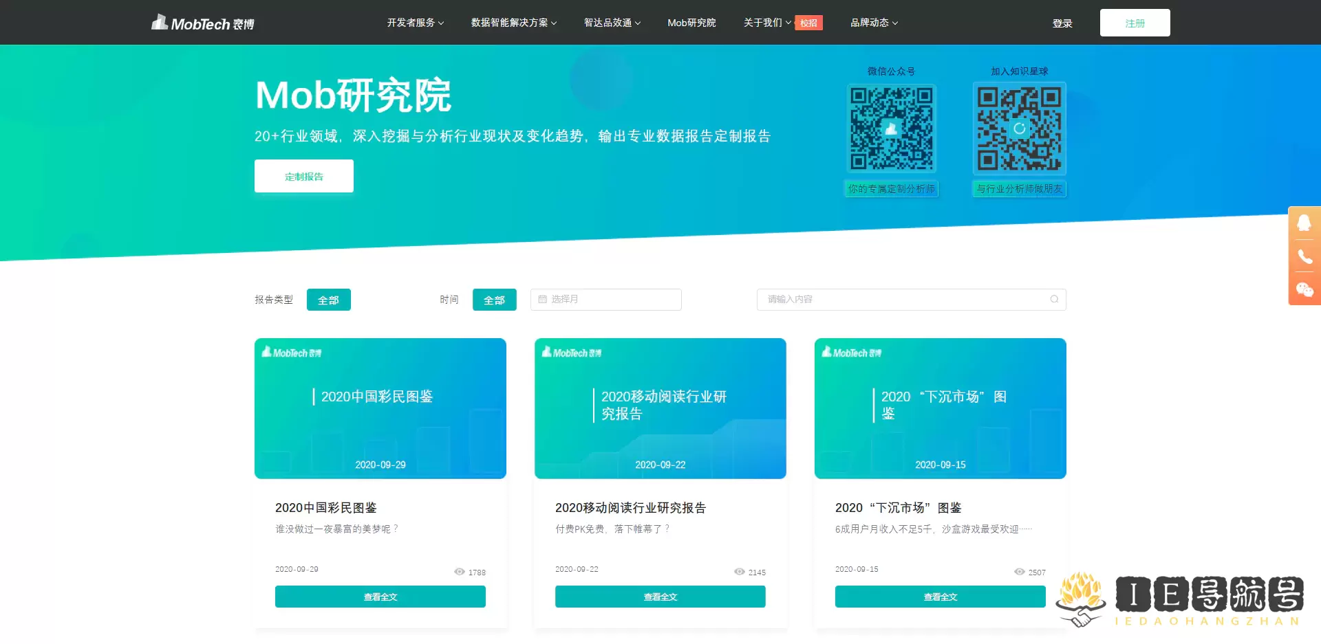Click the knowledge planet QR code

[1019, 129]
